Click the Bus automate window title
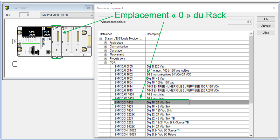This screenshot has height=140, width=280. click(19, 8)
